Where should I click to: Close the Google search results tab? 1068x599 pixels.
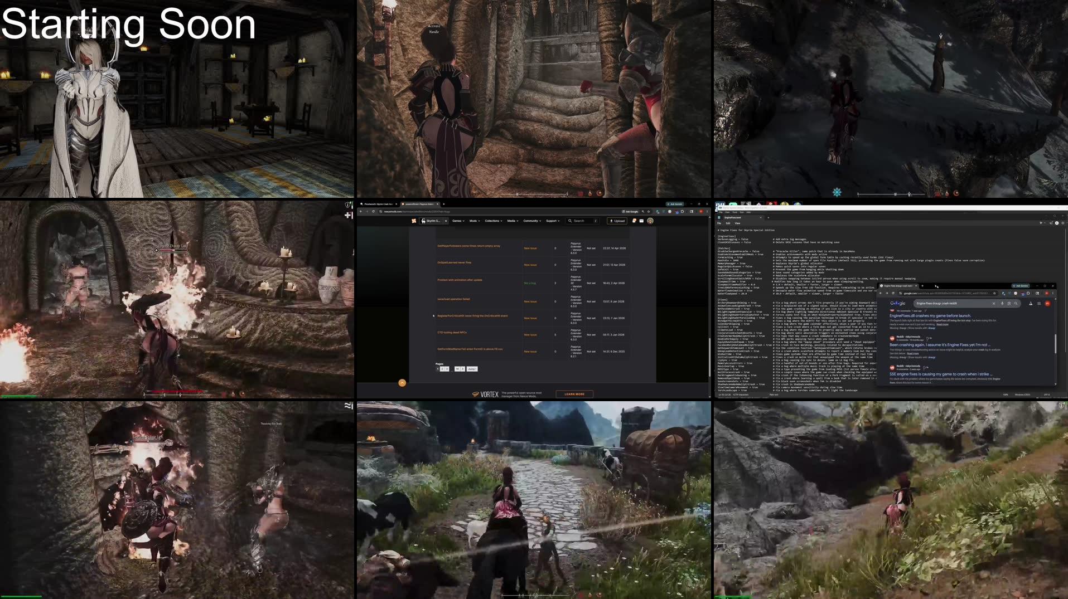(x=916, y=286)
